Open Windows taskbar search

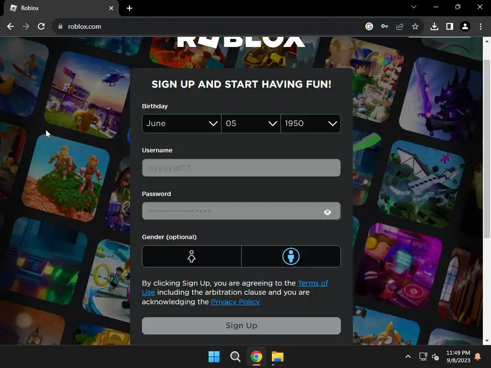tap(235, 356)
